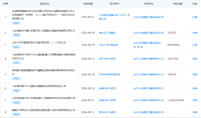Open 详情 for row 7 高清电子胃肠镜
Viewport: 201px width, 118px height.
click(x=194, y=100)
